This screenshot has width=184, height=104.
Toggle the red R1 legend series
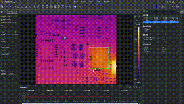pos(105,90)
